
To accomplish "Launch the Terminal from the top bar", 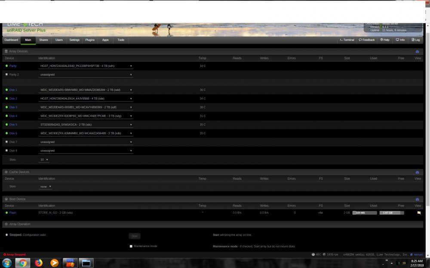I will click(x=347, y=40).
